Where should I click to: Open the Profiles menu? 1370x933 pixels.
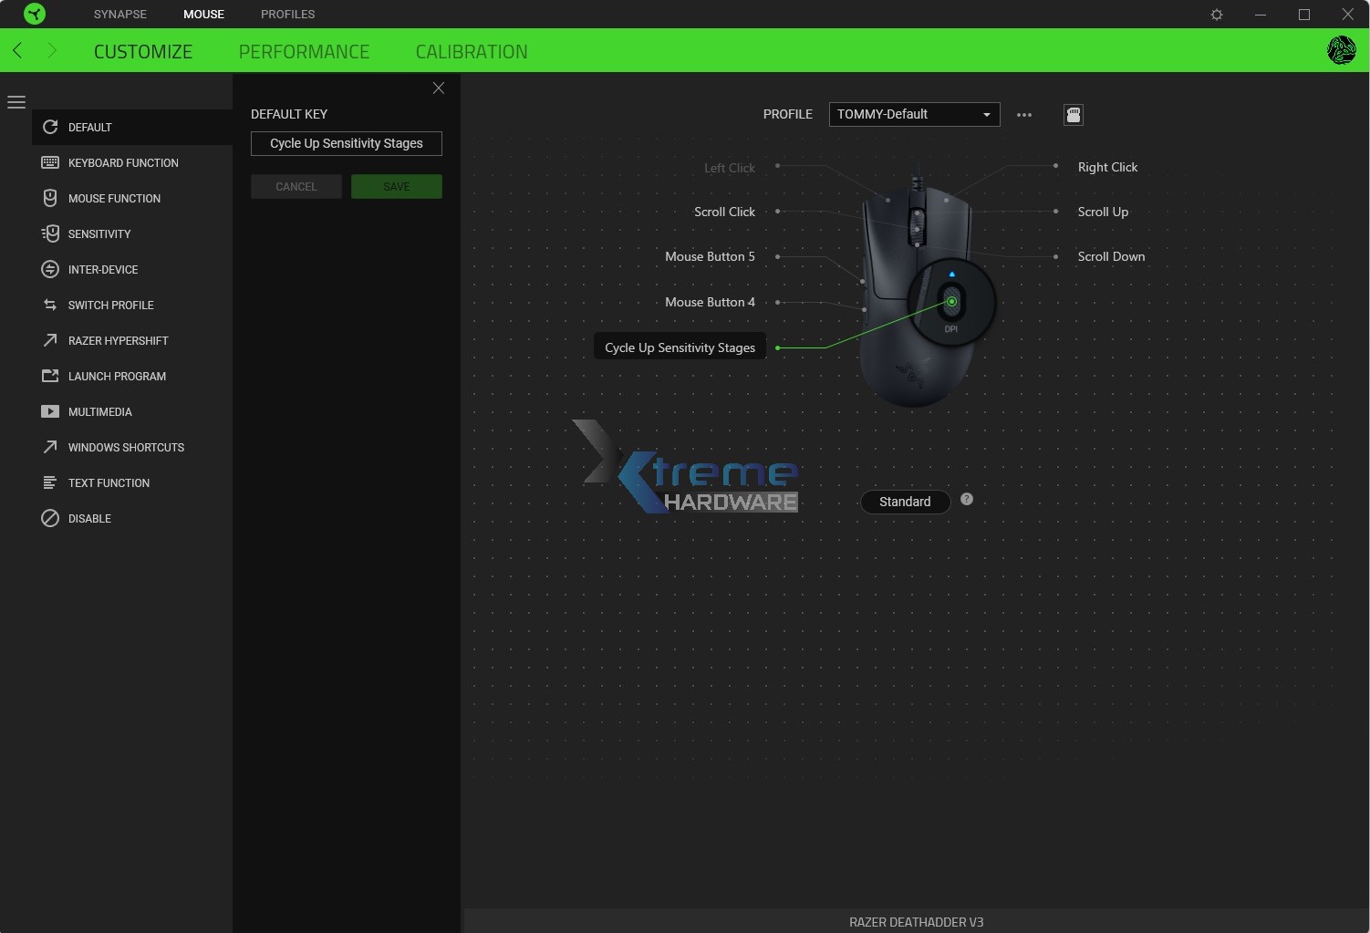pos(287,14)
